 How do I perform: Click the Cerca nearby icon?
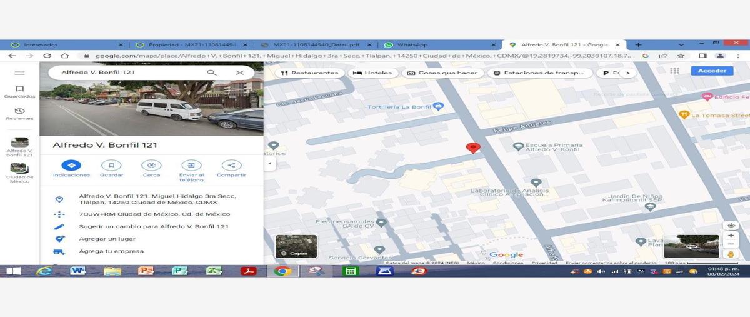tap(151, 166)
